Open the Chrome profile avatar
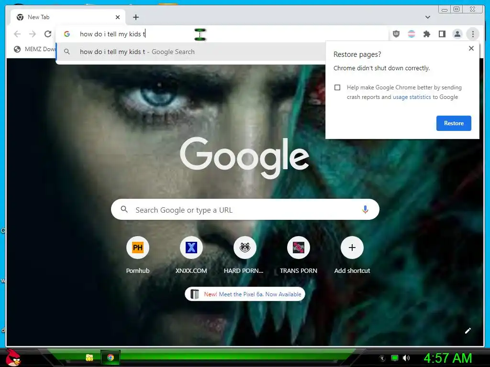The image size is (490, 367). tap(457, 34)
